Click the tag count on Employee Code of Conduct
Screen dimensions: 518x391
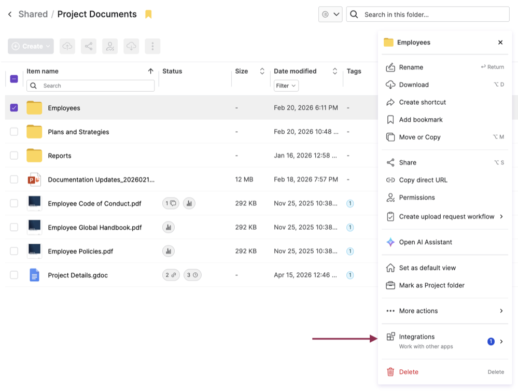pyautogui.click(x=350, y=203)
